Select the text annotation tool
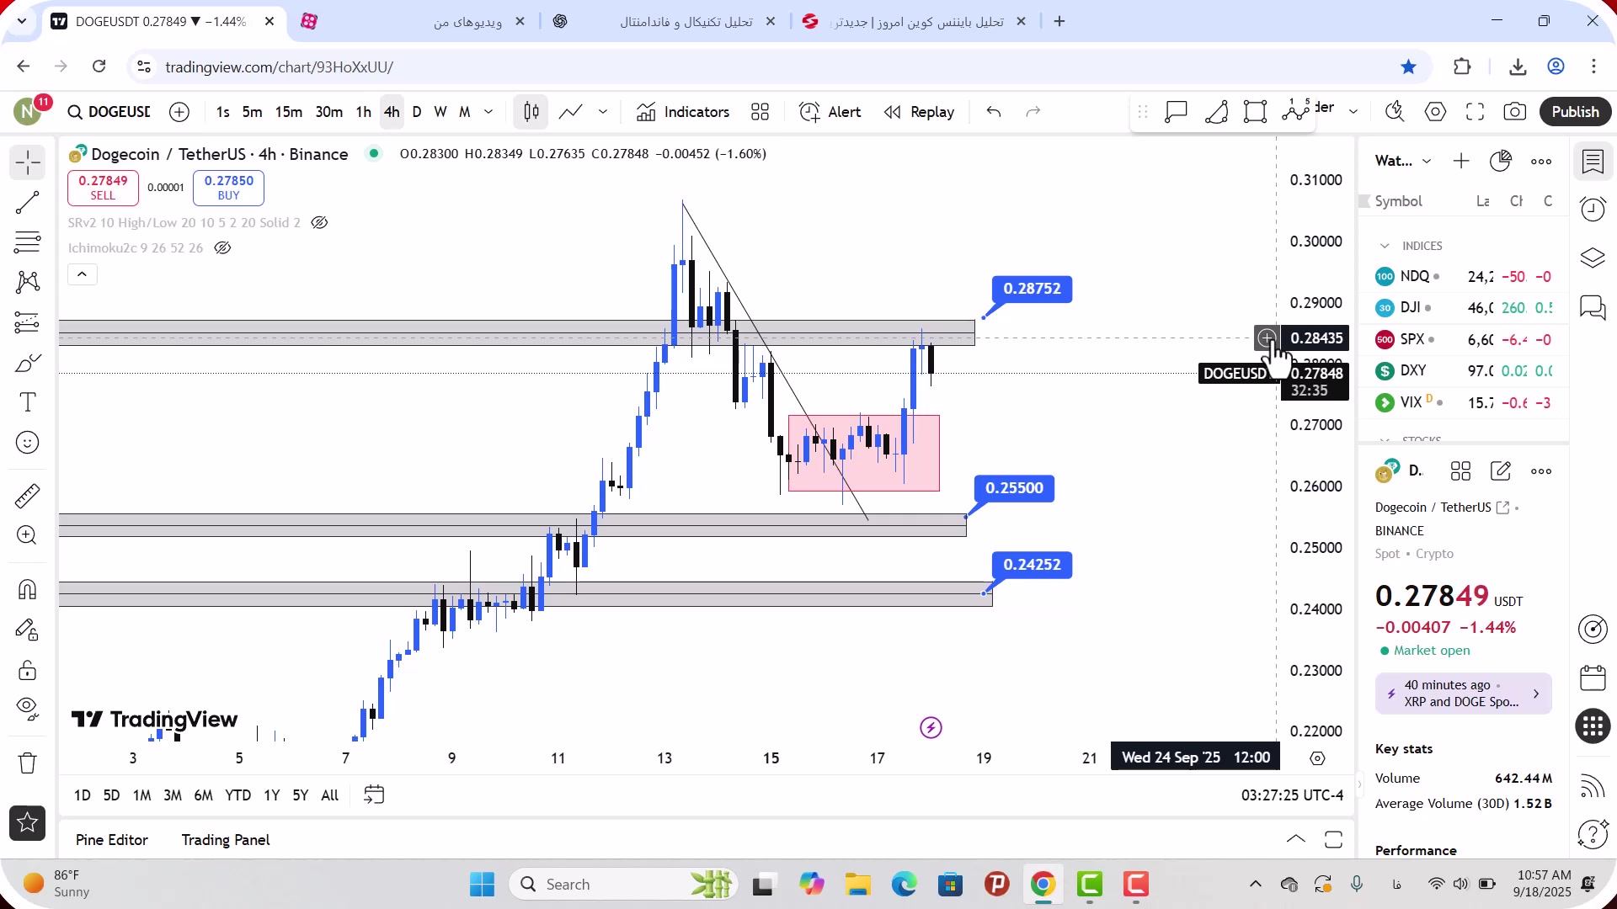 tap(28, 402)
